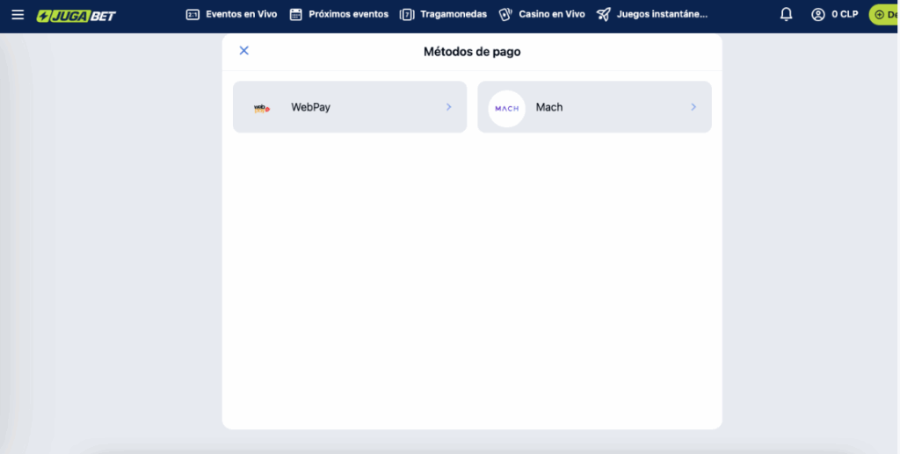
Task: Click the live events scoreboard icon
Action: 193,15
